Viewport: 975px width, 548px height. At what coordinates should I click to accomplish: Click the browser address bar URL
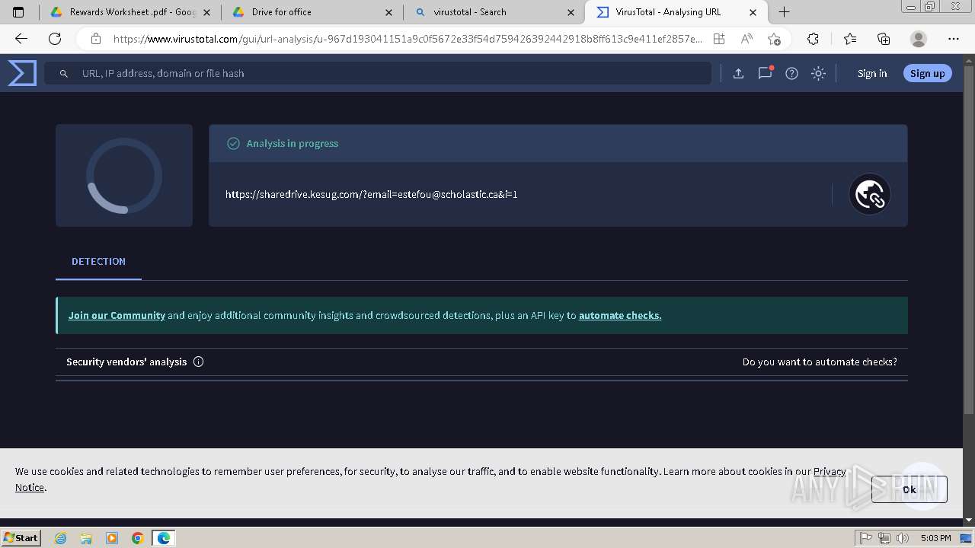click(x=408, y=39)
